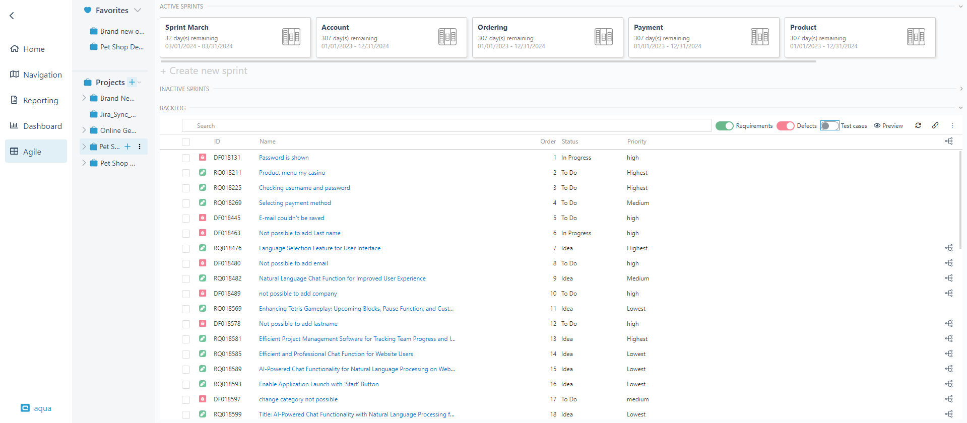Image resolution: width=967 pixels, height=423 pixels.
Task: Disable the Requirements toggle
Action: [725, 126]
